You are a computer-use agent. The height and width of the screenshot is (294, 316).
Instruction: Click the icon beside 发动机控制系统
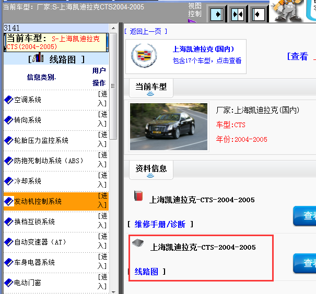point(9,201)
